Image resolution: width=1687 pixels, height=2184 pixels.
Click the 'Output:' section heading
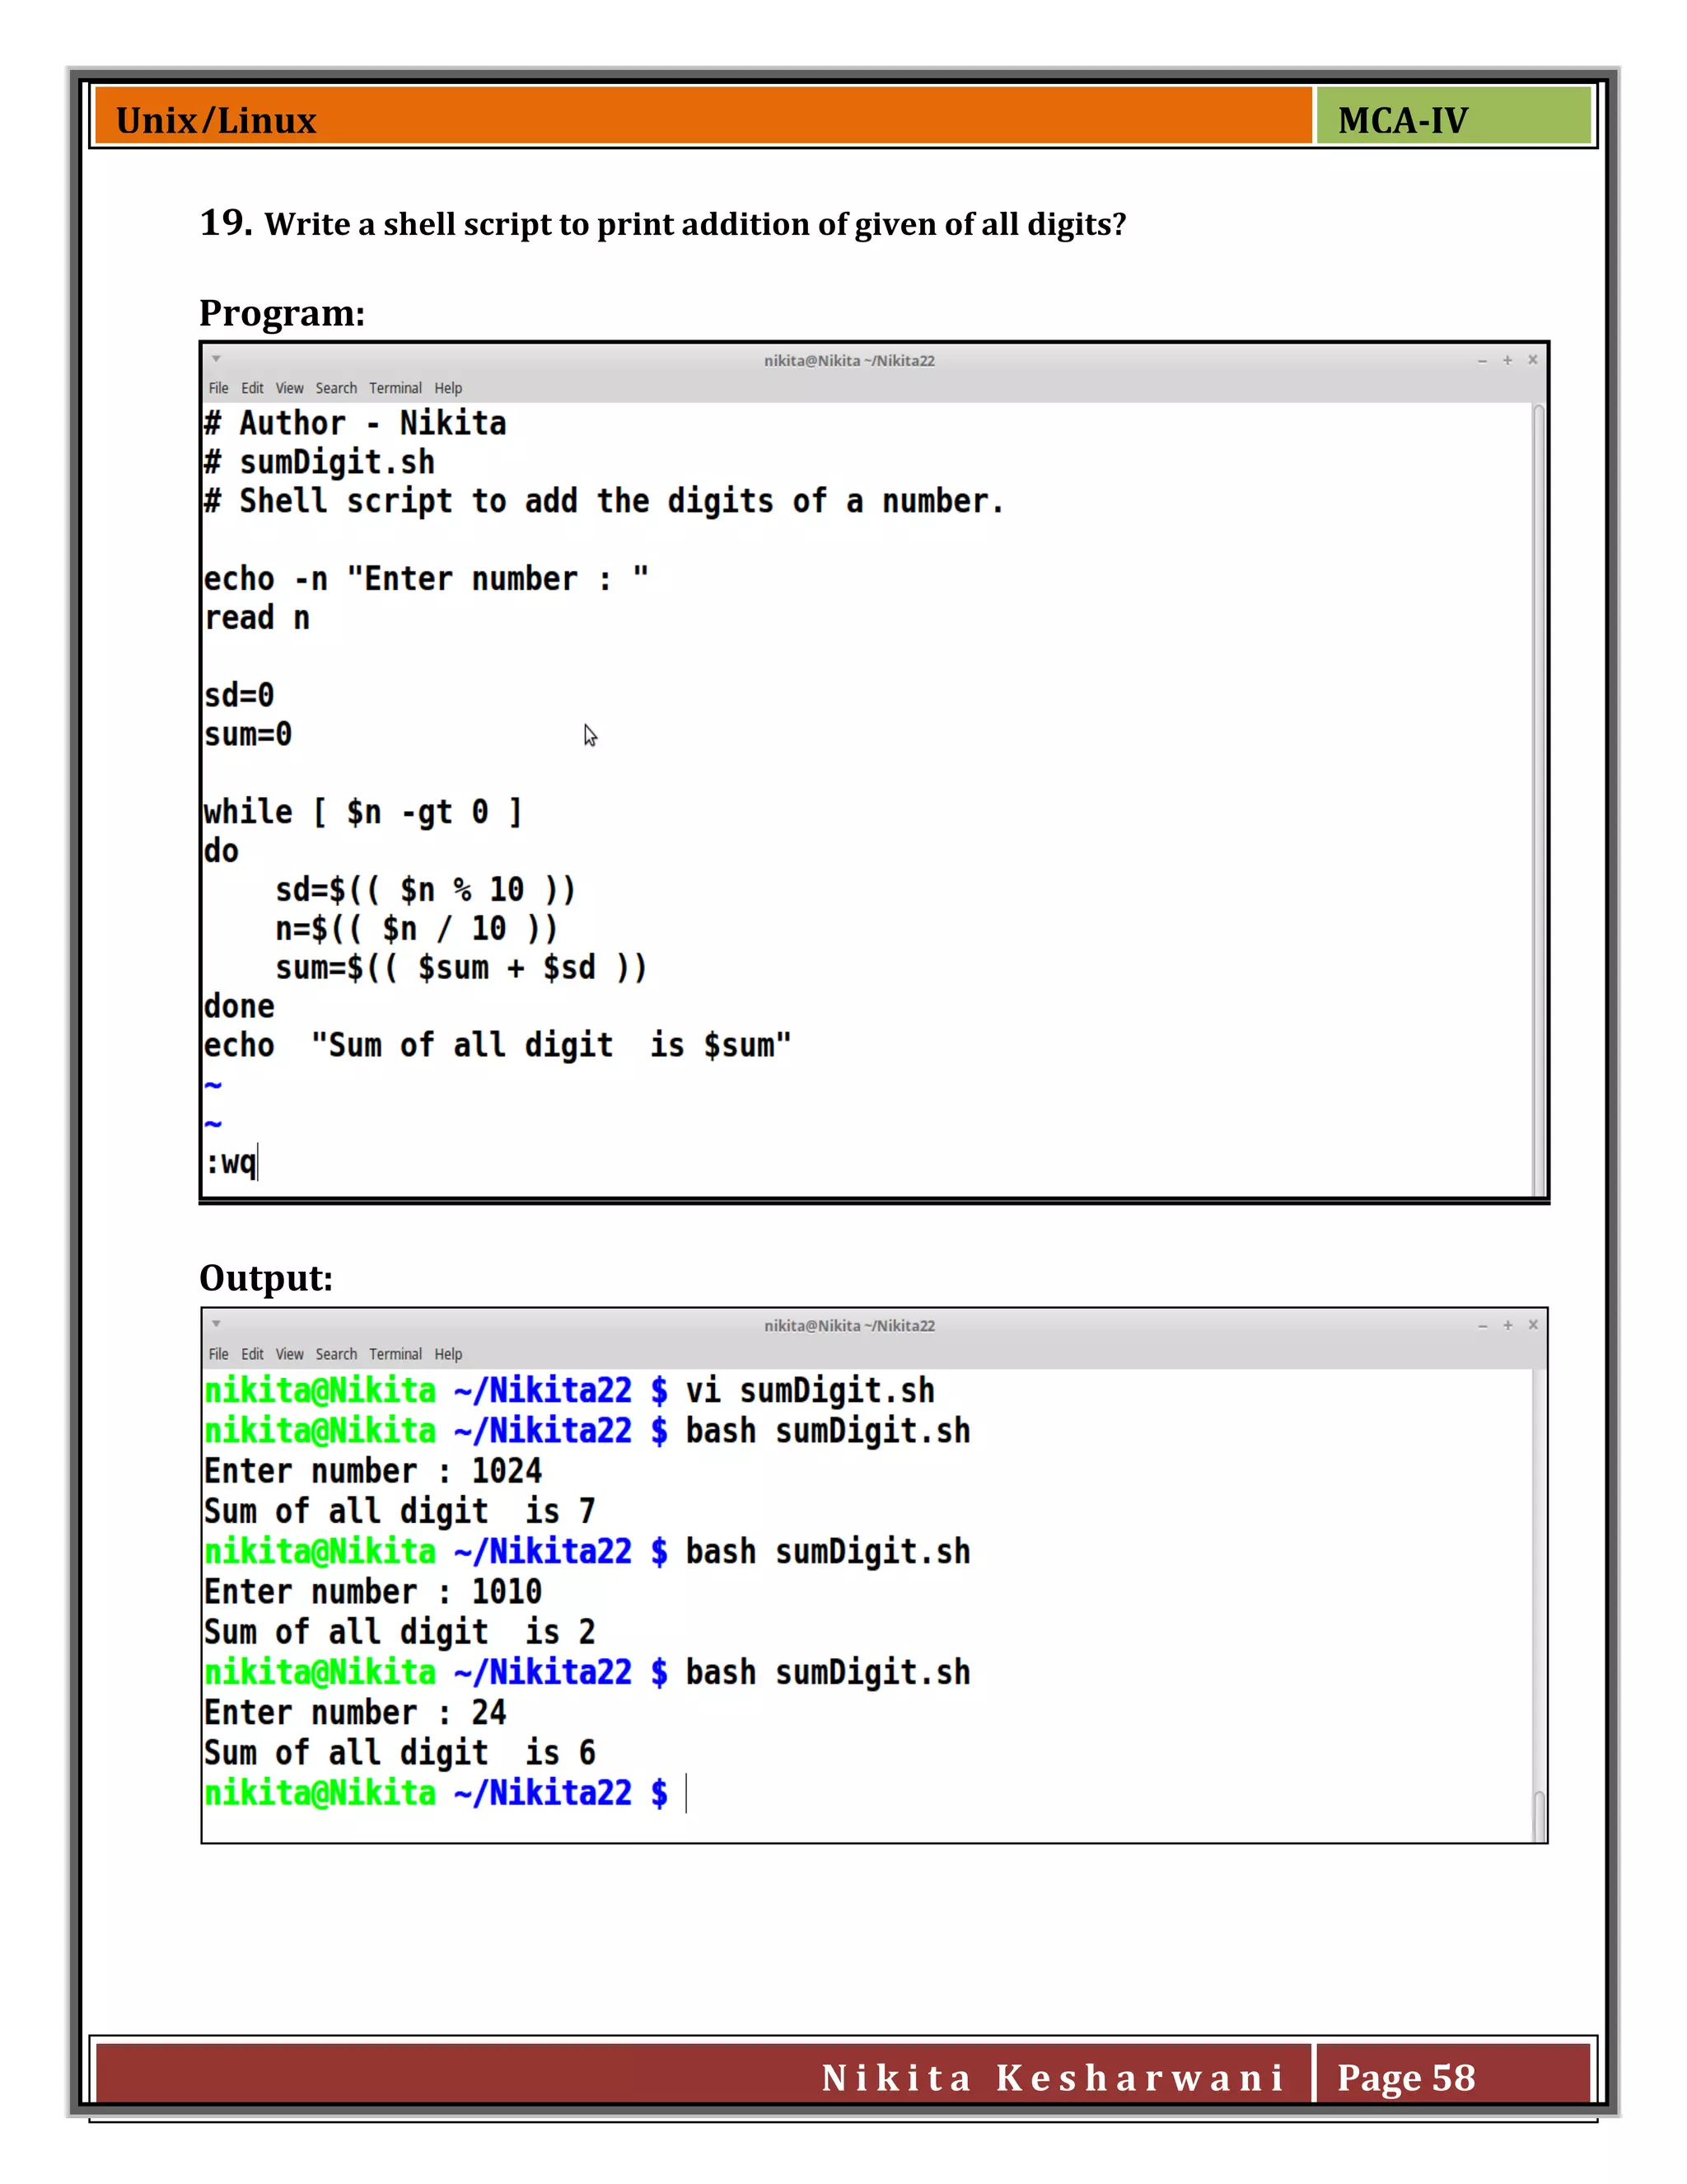pyautogui.click(x=266, y=1278)
